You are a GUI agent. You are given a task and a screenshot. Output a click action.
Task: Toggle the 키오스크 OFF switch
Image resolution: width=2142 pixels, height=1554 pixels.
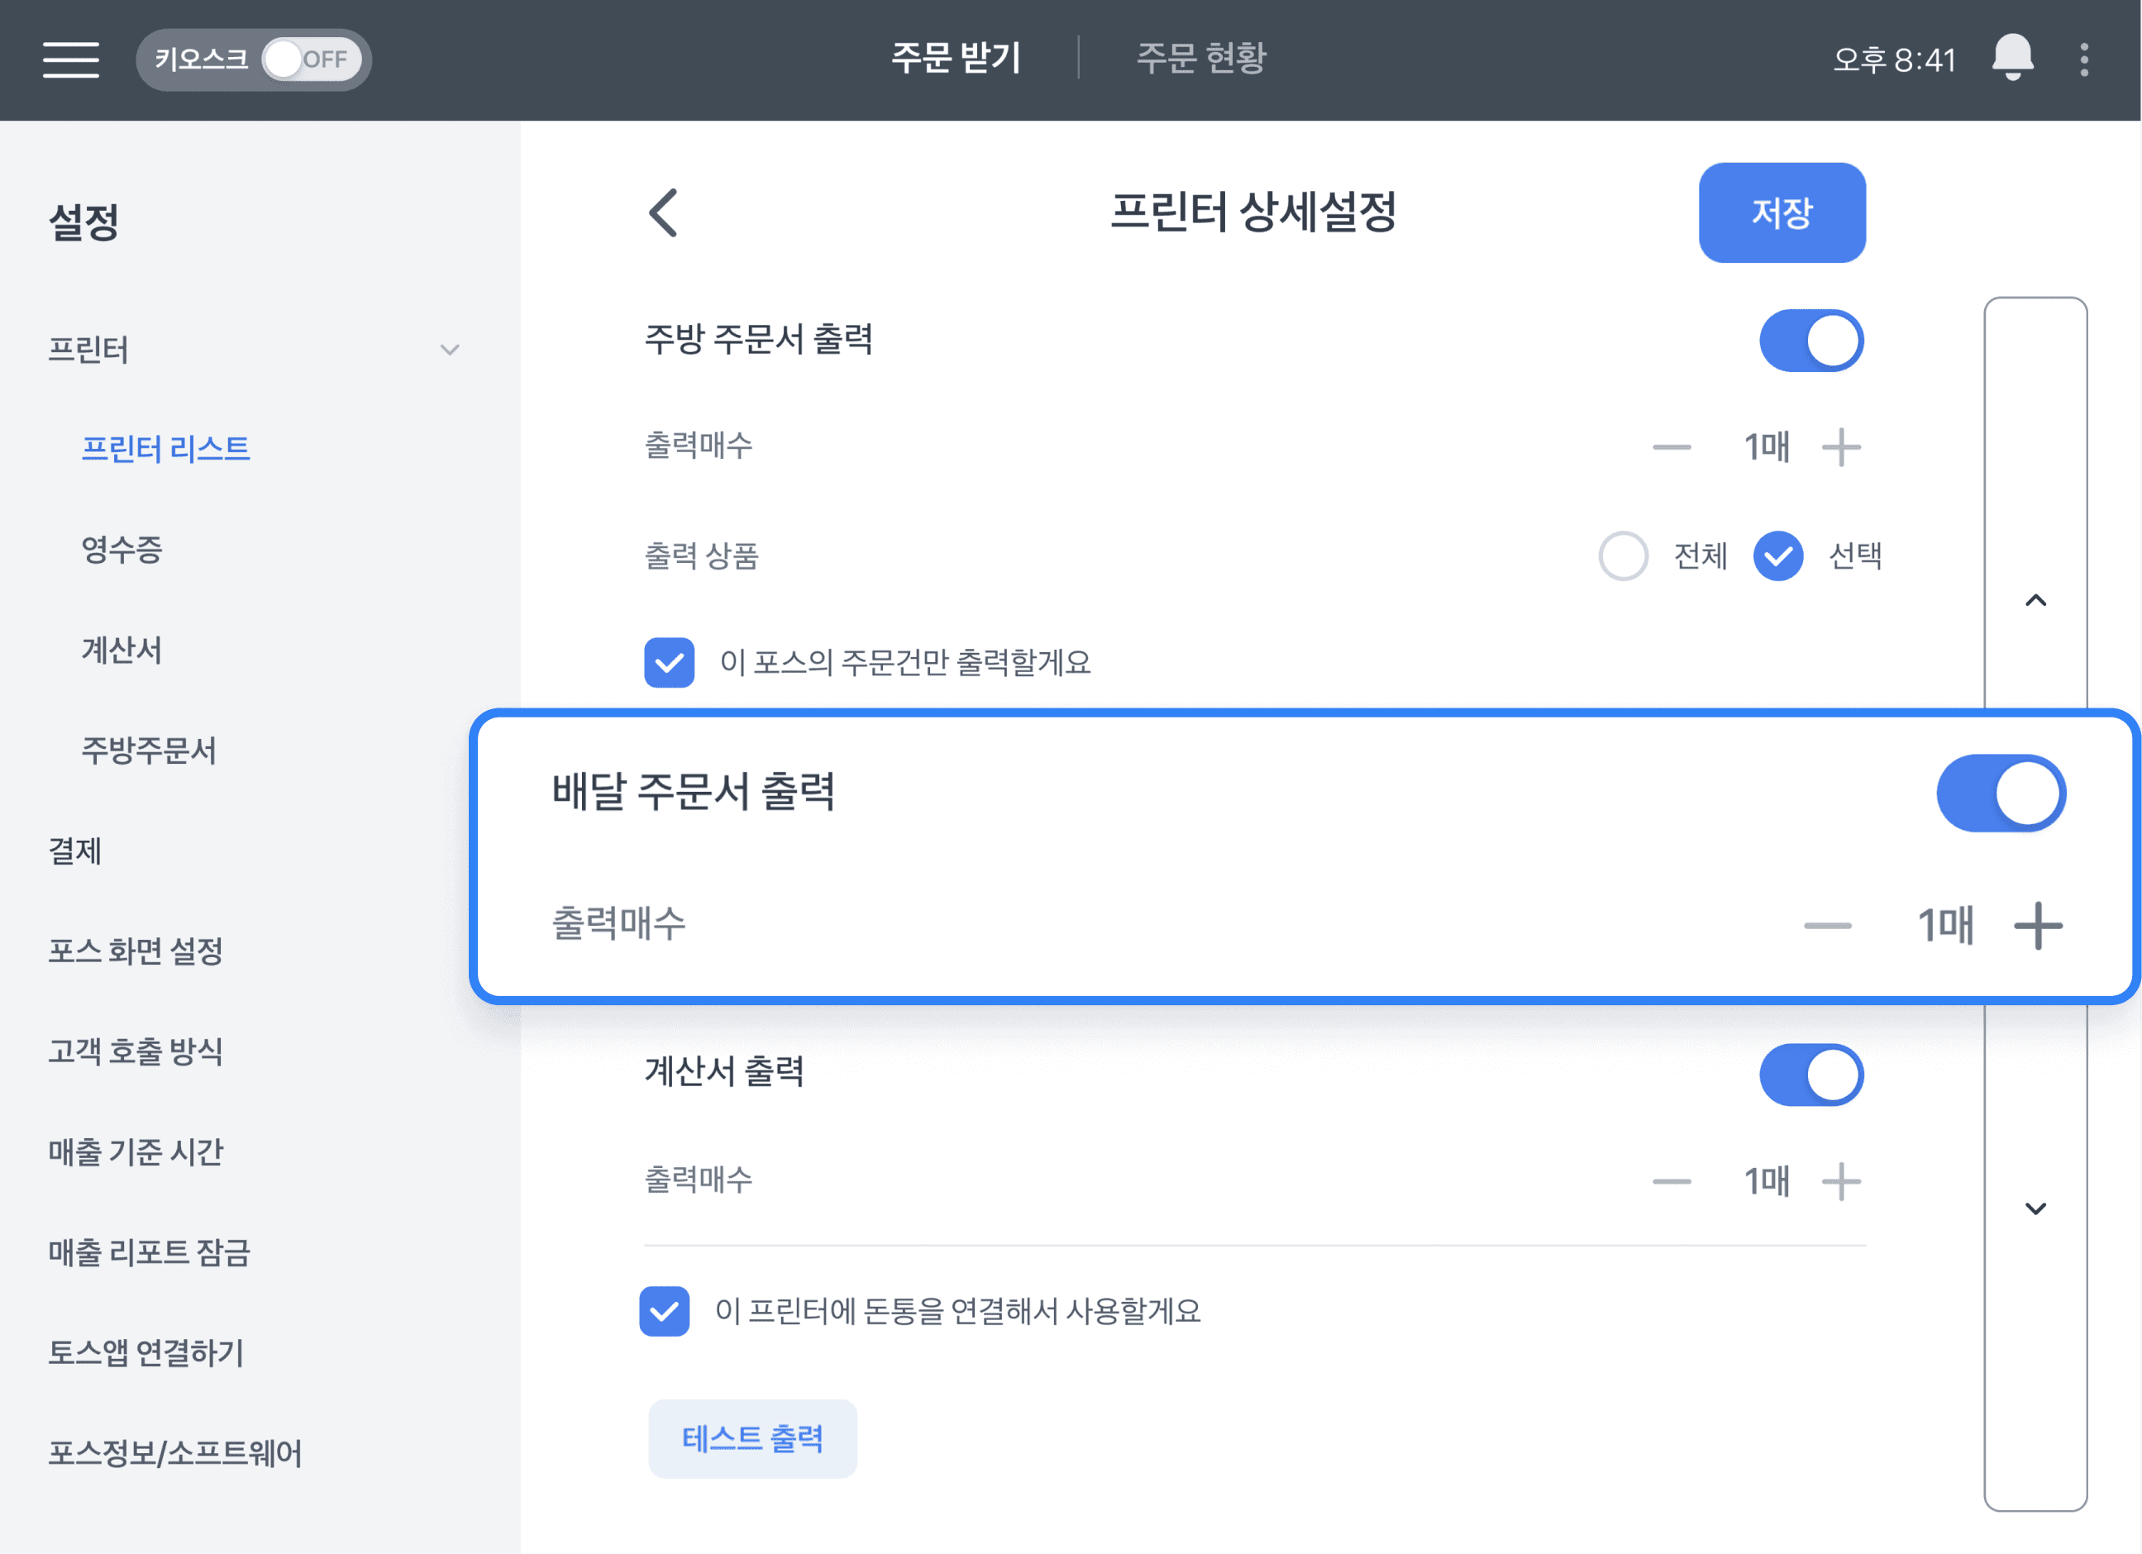(310, 60)
